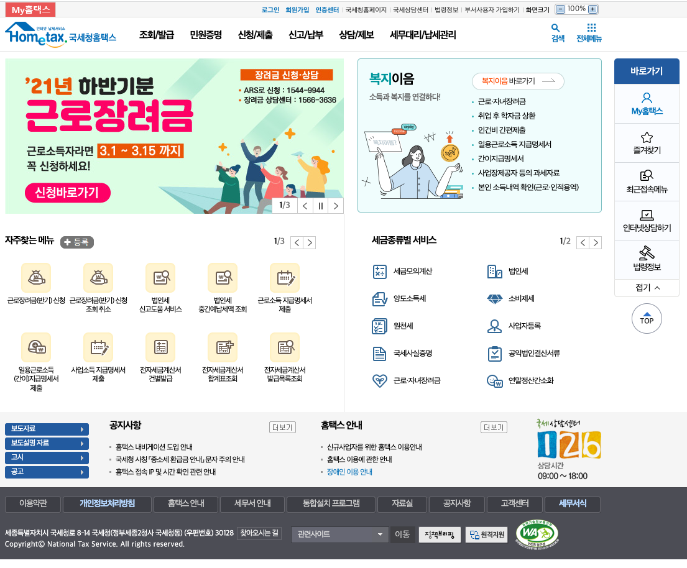Open 법인세 building icon service
Screen dimensions: 687x568
click(x=508, y=272)
